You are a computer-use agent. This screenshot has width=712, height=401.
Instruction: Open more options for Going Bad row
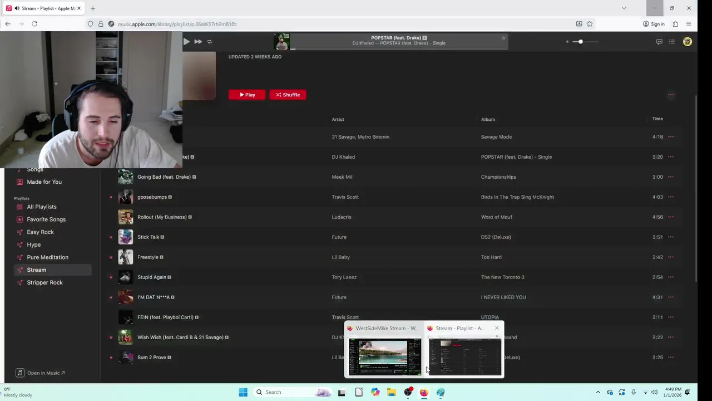671,177
